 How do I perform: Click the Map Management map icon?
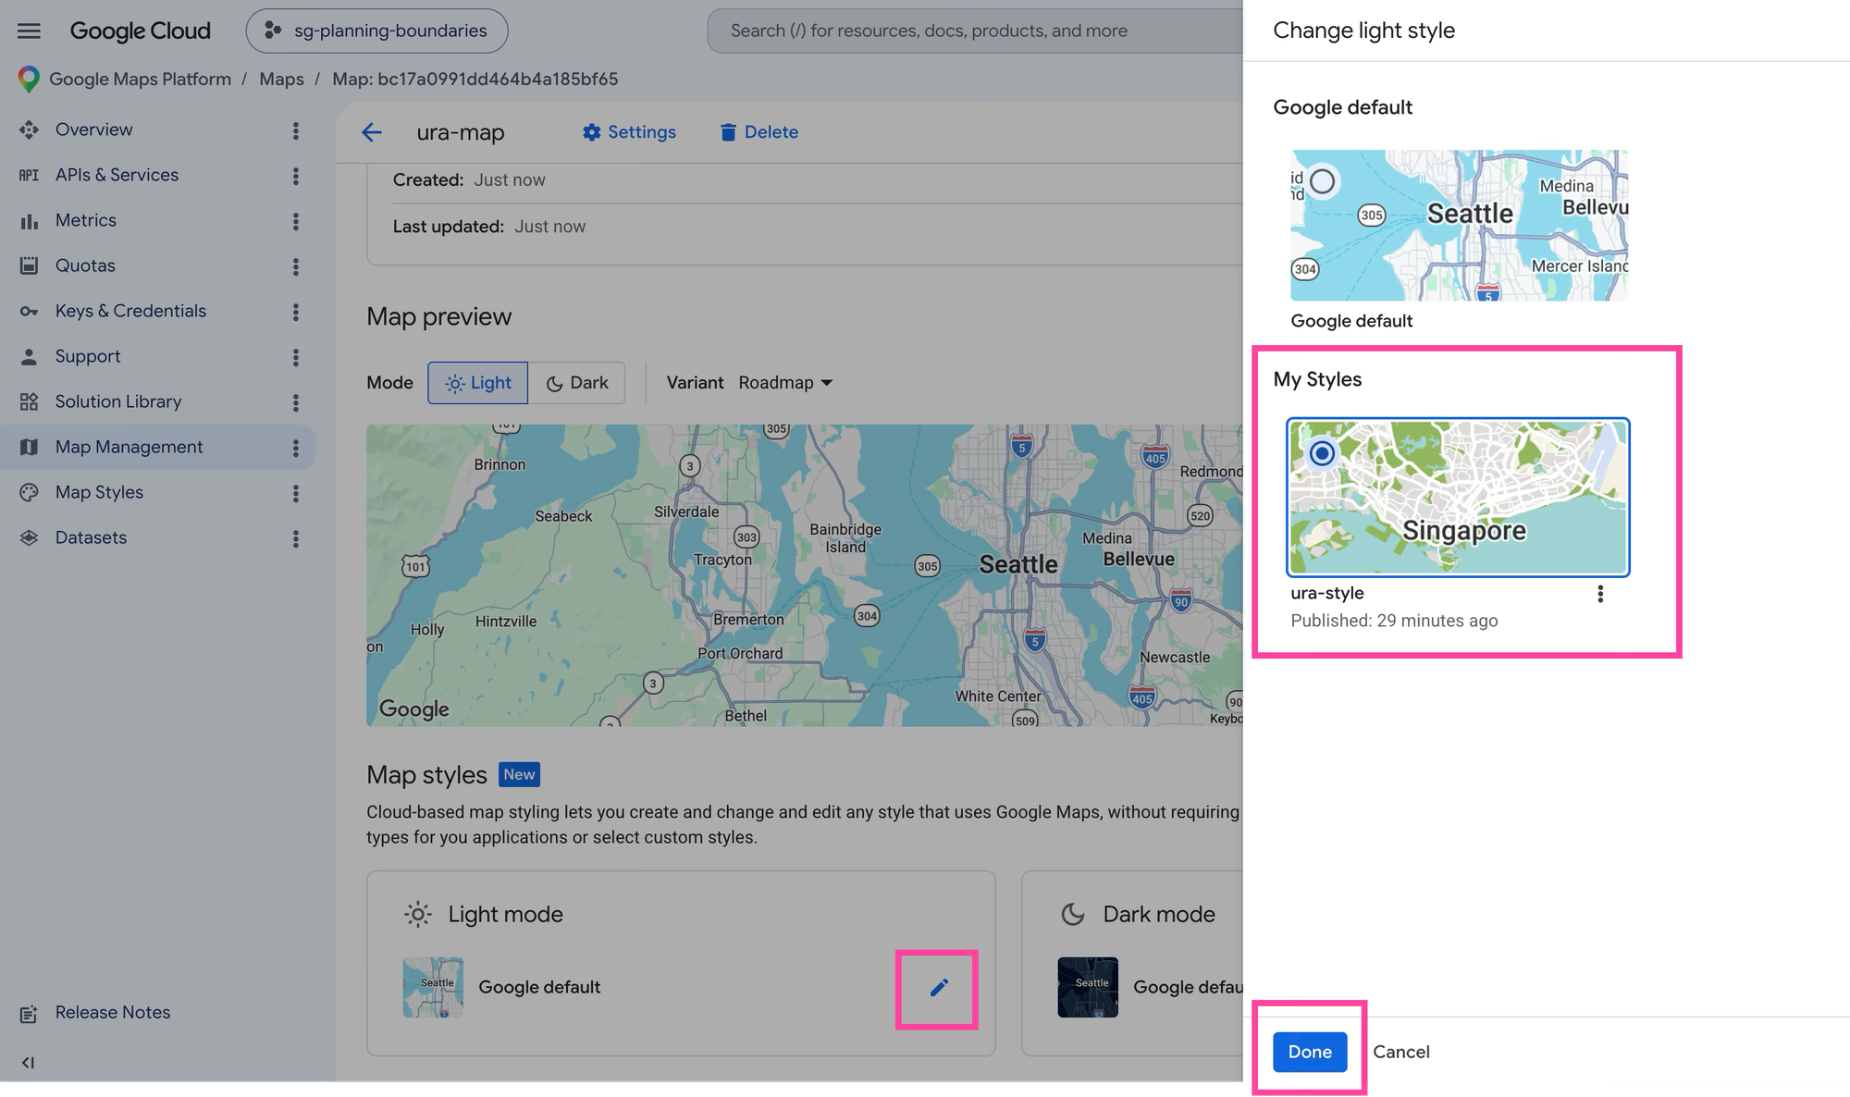click(x=29, y=447)
